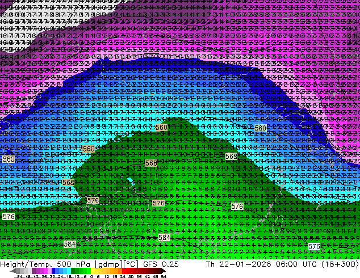This screenshot has height=278, width=360.
Task: Click the bright red swatch above legend value 24
Action: [x=124, y=271]
